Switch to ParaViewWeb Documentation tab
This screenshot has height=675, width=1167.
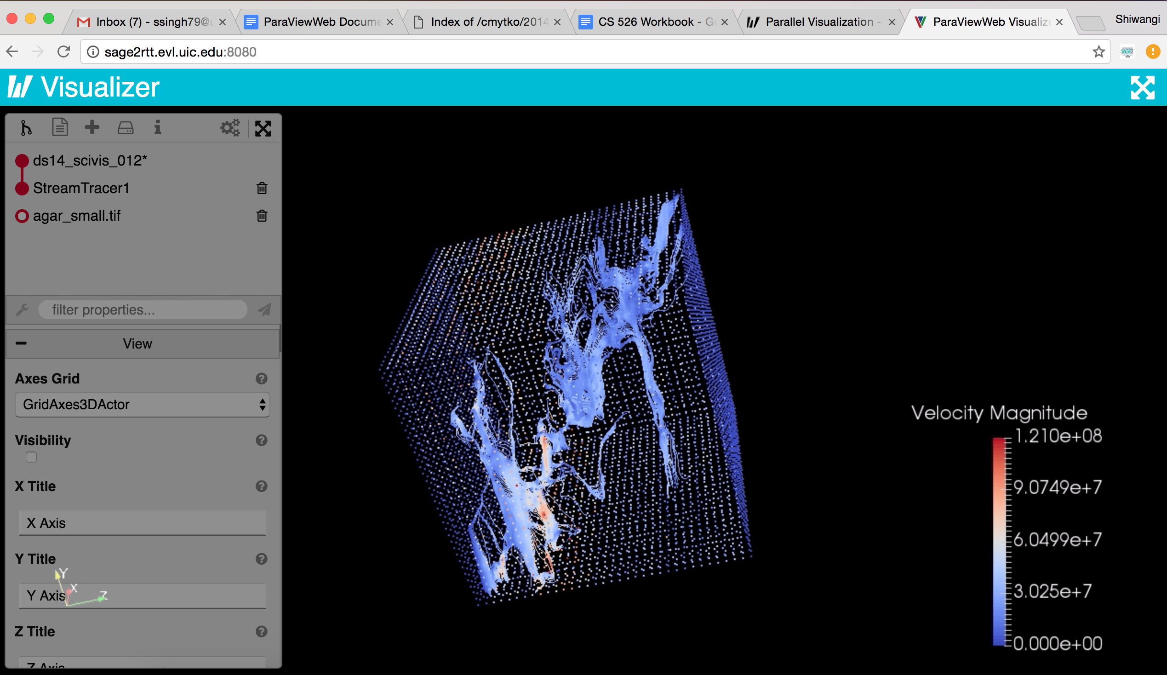coord(319,22)
